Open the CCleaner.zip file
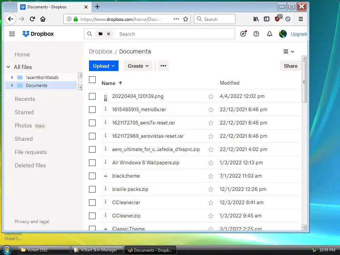Image resolution: width=340 pixels, height=255 pixels. click(x=127, y=216)
